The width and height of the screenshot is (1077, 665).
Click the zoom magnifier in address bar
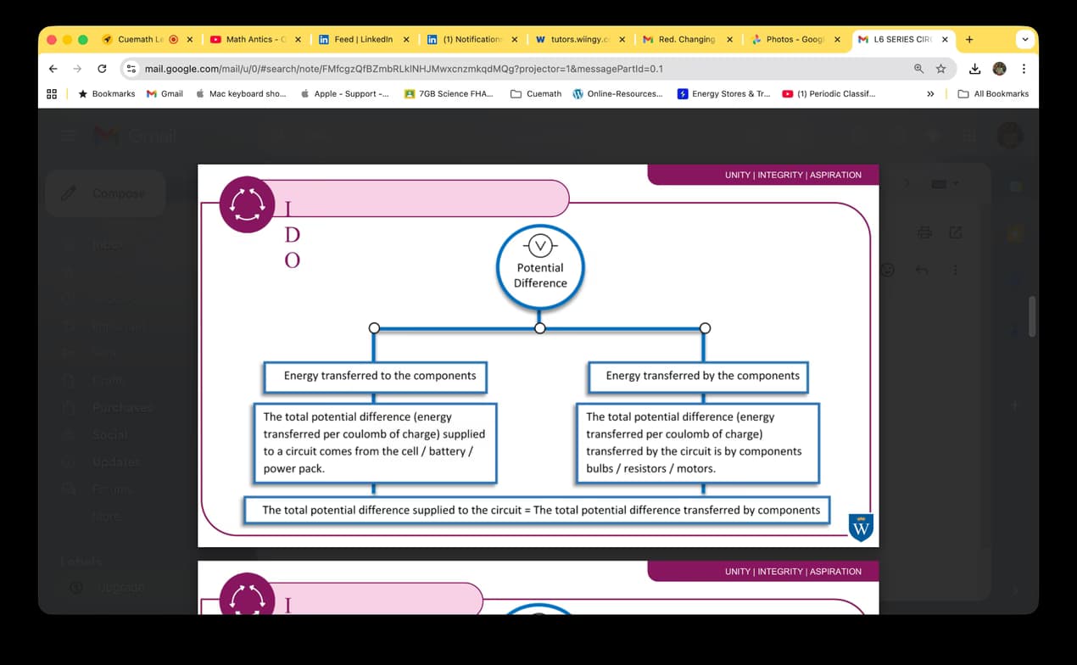(918, 69)
